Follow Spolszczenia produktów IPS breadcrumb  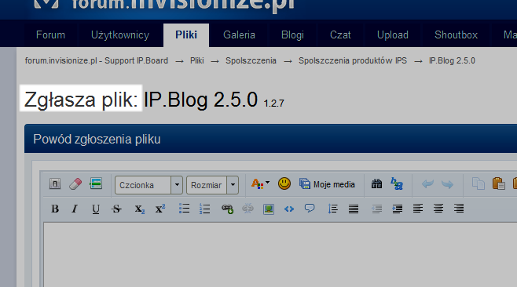pos(353,61)
